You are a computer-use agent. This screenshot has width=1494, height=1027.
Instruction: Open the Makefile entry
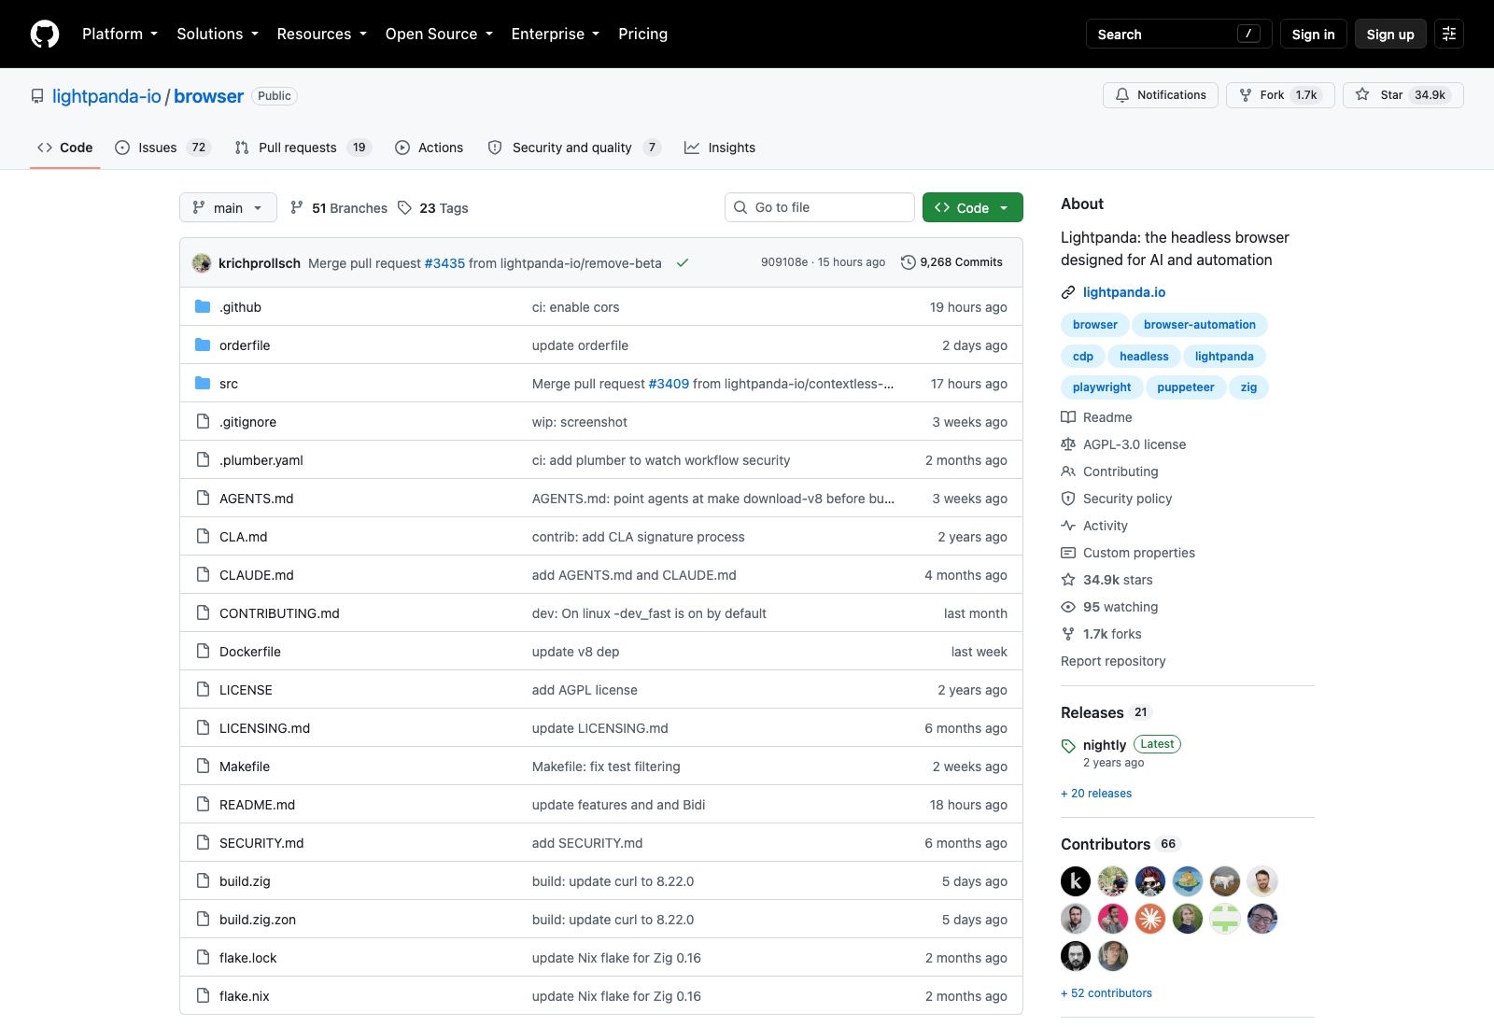pyautogui.click(x=245, y=767)
